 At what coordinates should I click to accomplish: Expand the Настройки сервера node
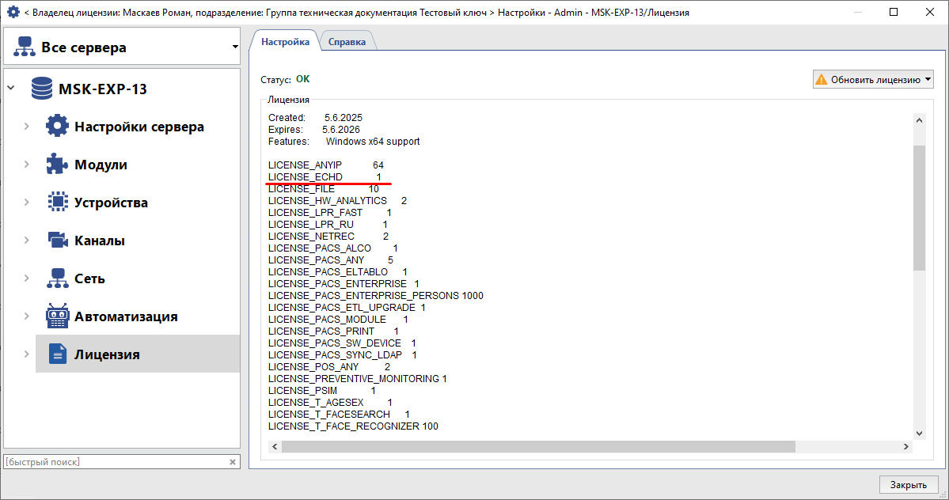[27, 126]
